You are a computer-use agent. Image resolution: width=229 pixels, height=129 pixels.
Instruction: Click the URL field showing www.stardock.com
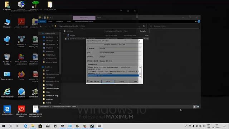[120, 53]
